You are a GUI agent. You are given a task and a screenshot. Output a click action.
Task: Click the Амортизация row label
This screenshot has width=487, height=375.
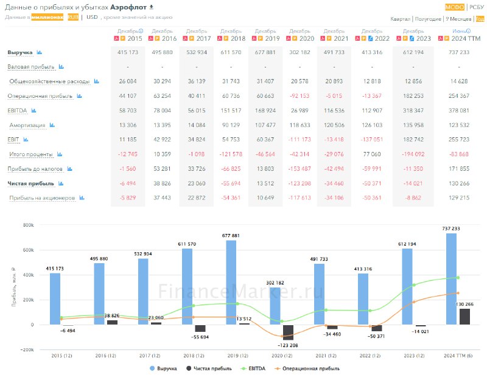27,125
